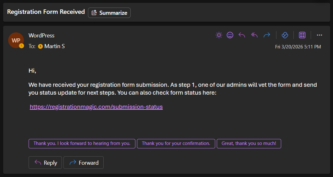The width and height of the screenshot is (333, 177).
Task: Open the registrationmagic.com submission-status link
Action: coord(96,107)
